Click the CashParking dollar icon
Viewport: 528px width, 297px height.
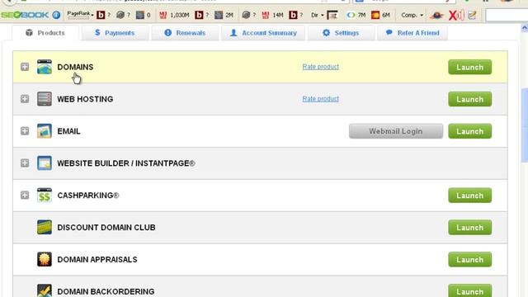[45, 195]
